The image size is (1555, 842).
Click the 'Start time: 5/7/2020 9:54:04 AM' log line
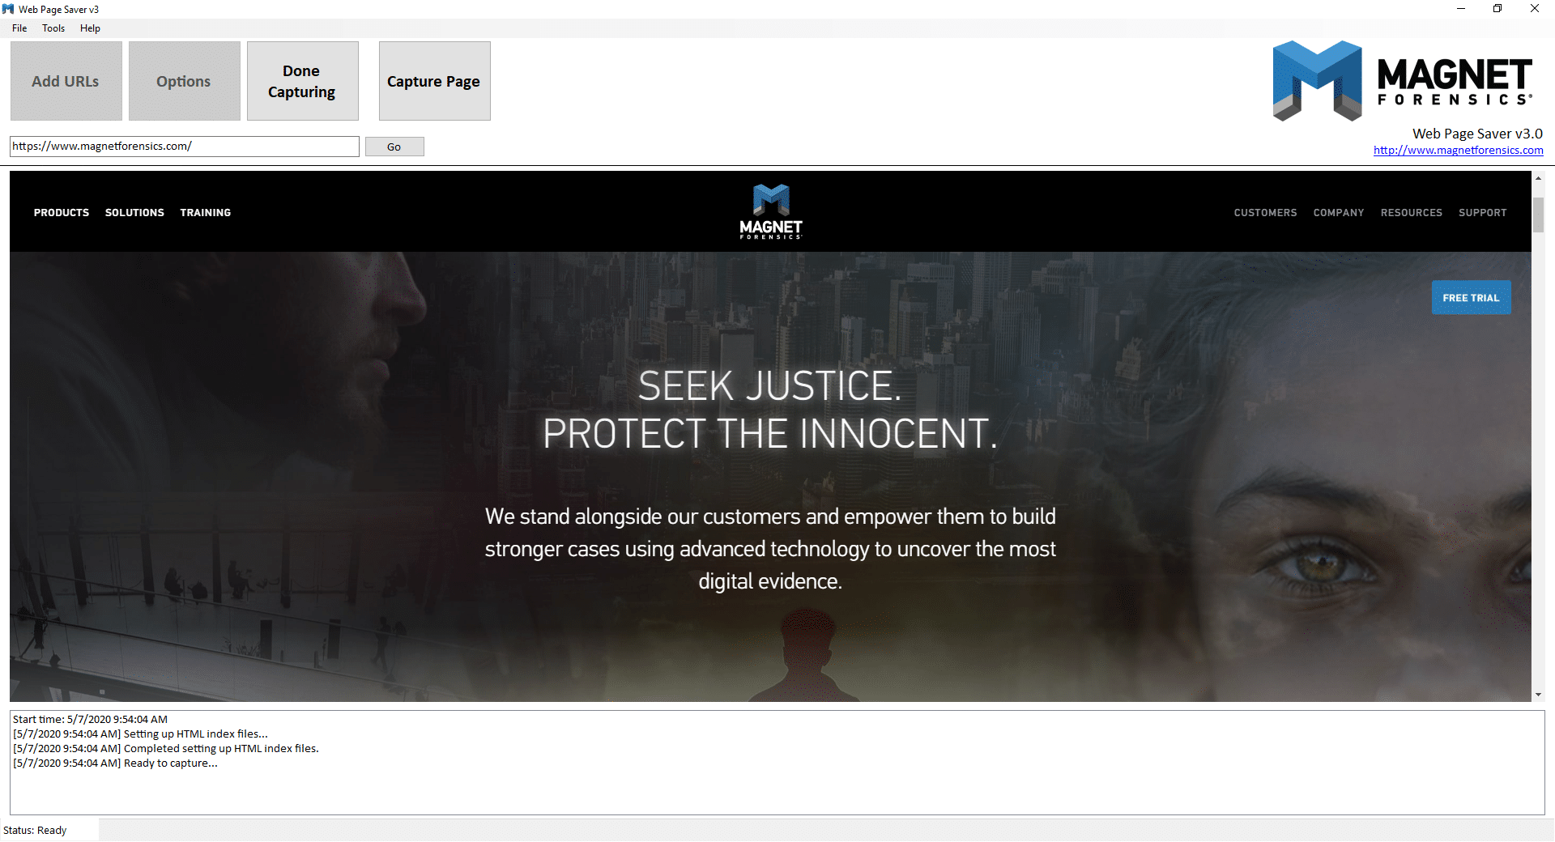click(x=90, y=720)
